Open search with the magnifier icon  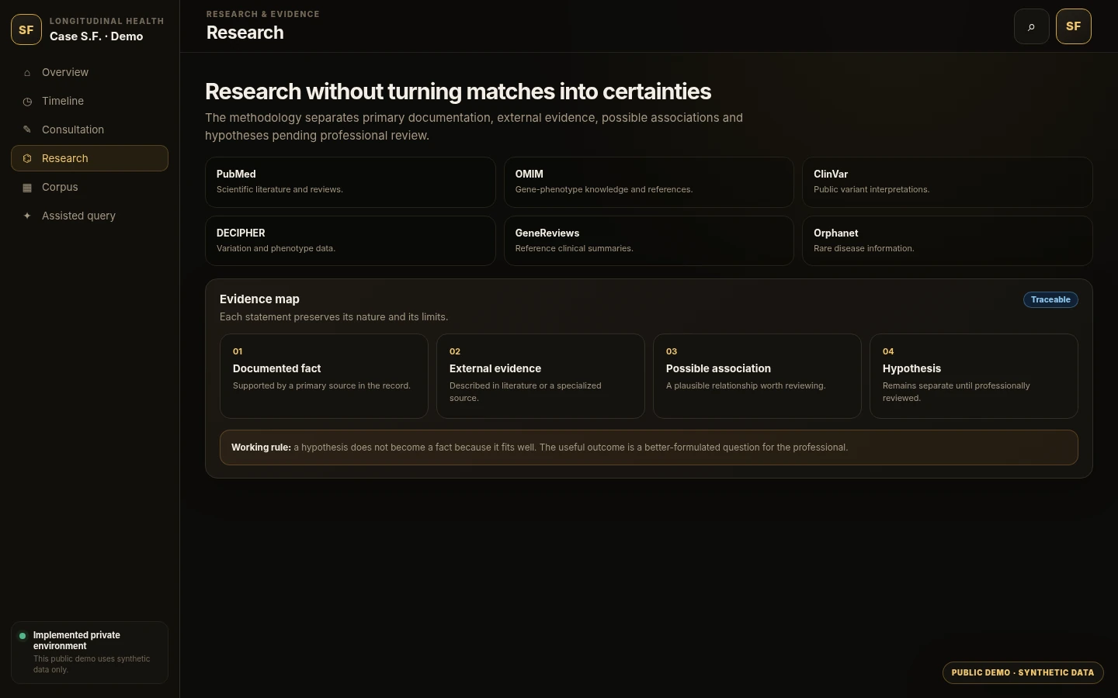coord(1032,26)
